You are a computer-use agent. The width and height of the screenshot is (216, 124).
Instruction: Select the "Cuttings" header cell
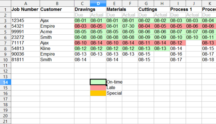coord(146,9)
